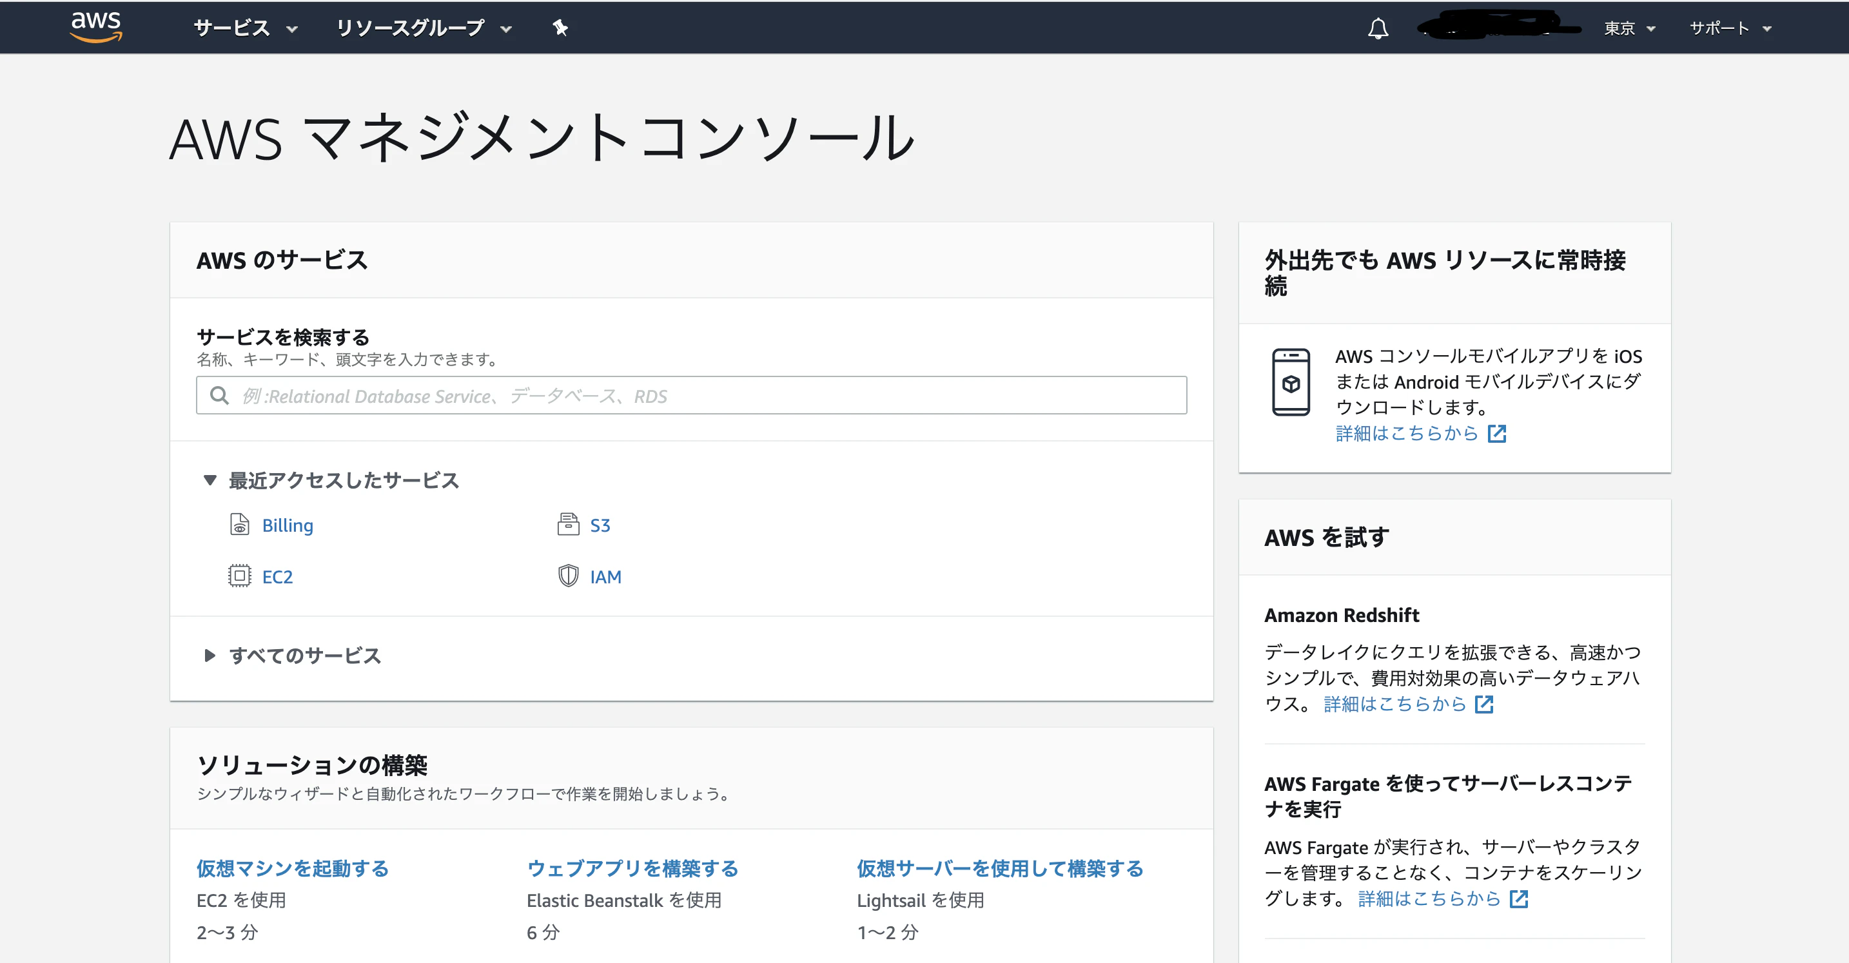
Task: Open mobile app 詳細はこちらから link
Action: tap(1407, 433)
